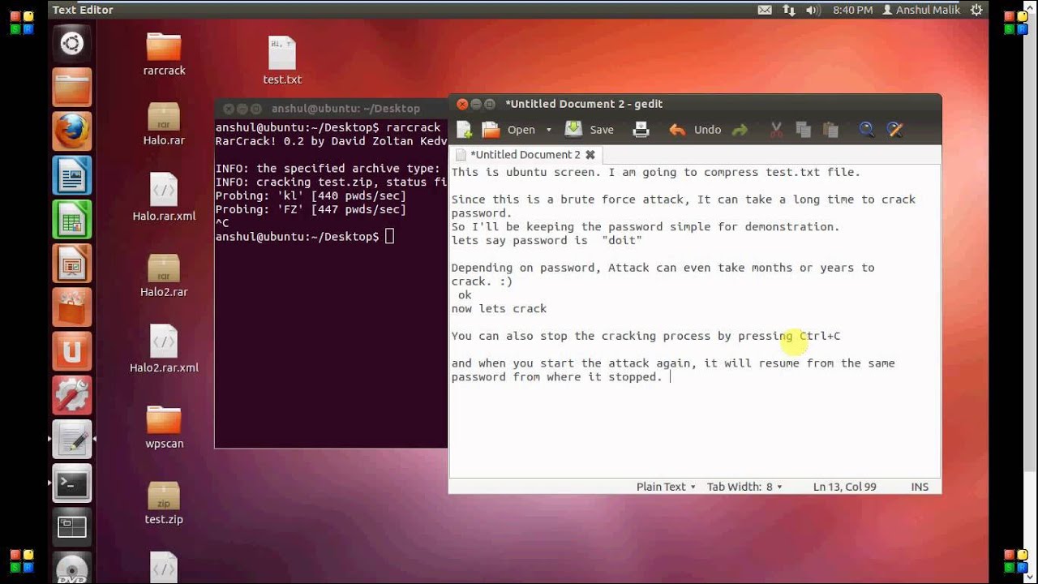
Task: Close the Untitled Document 2 tab
Action: 590,154
